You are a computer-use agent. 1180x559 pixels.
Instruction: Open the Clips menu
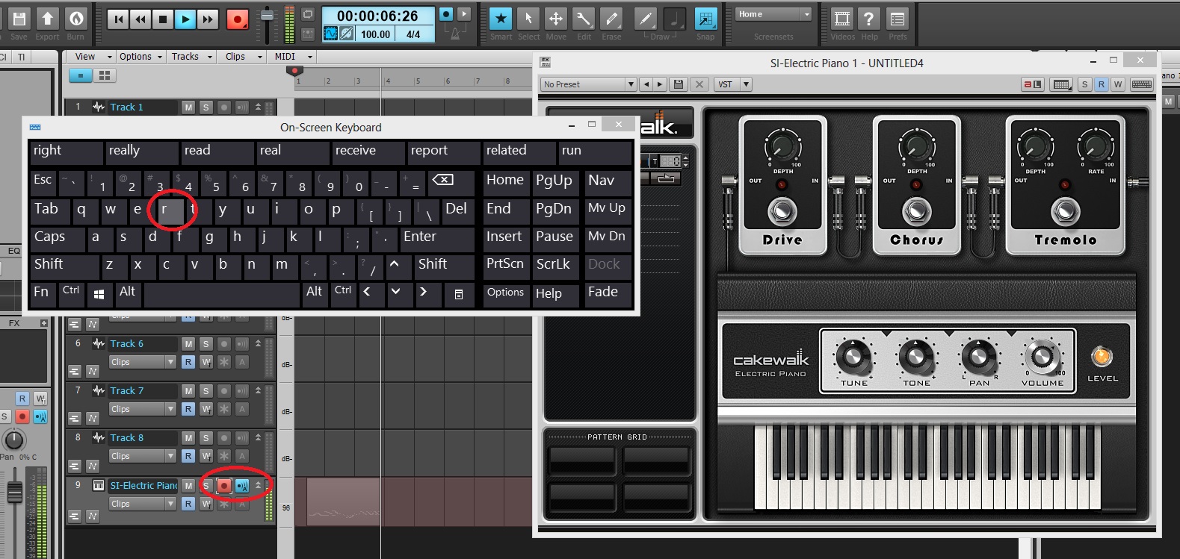point(243,57)
